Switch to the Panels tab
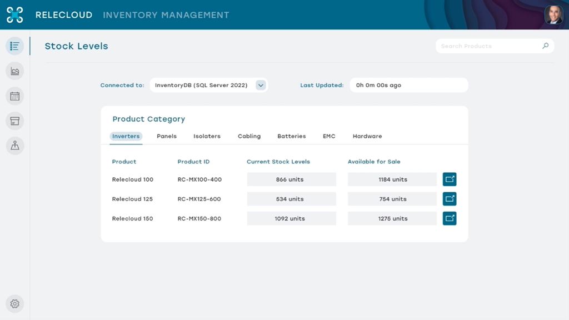Viewport: 569px width, 320px height. [x=167, y=136]
